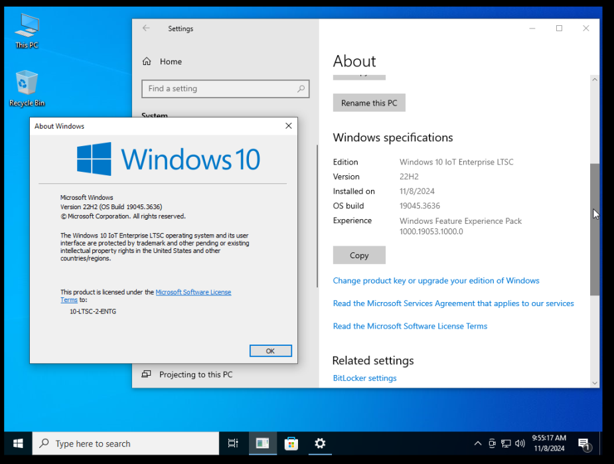Open Projecting to this PC settings
The width and height of the screenshot is (614, 464).
(187, 375)
